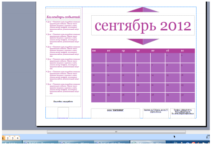Select calendar cell for day 21
Image resolution: width=211 pixels, height=145 pixels.
tap(158, 88)
